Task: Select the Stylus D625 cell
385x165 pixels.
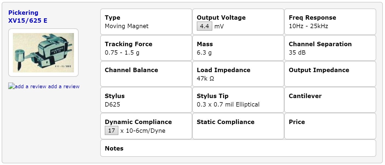Action: (x=146, y=100)
